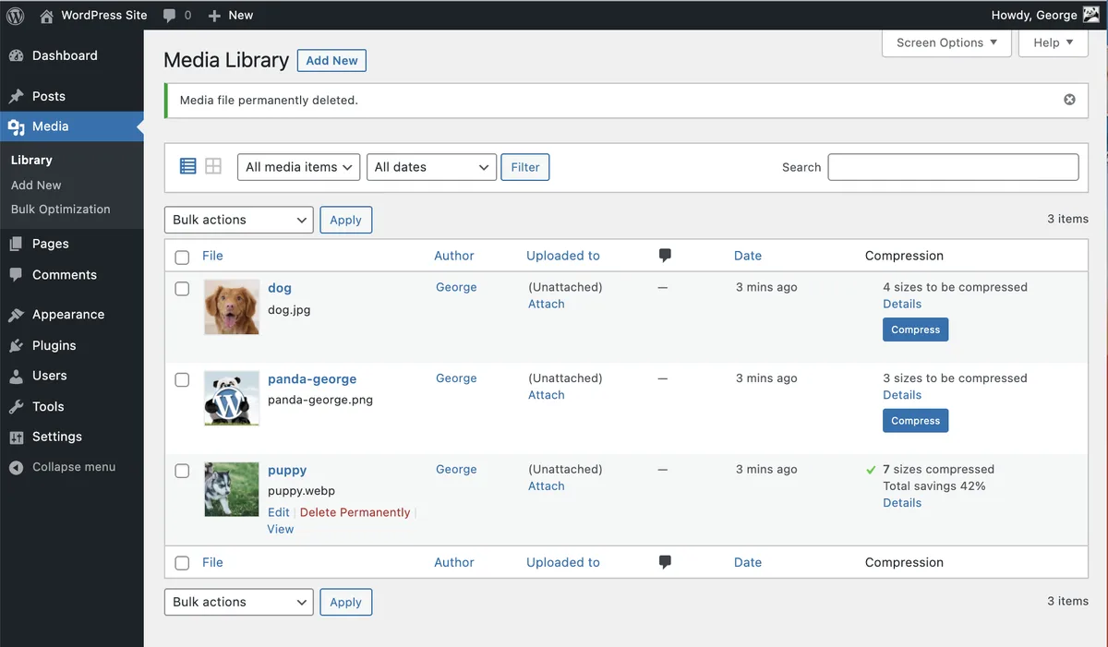Attach the panda-george image
The height and width of the screenshot is (647, 1108).
click(547, 395)
